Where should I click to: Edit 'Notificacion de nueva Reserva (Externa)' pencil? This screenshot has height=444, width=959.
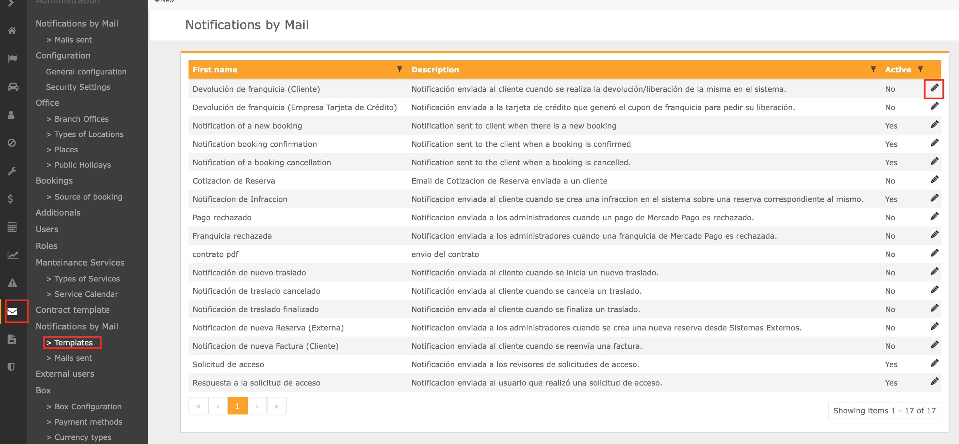click(x=934, y=326)
